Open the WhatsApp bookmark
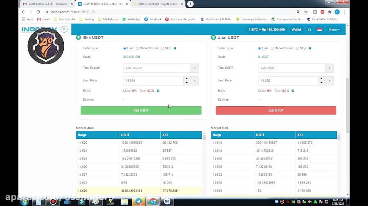 [x=131, y=19]
